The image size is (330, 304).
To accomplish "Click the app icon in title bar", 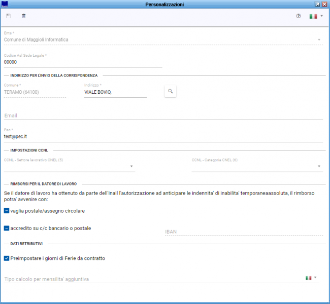I will tap(5, 4).
